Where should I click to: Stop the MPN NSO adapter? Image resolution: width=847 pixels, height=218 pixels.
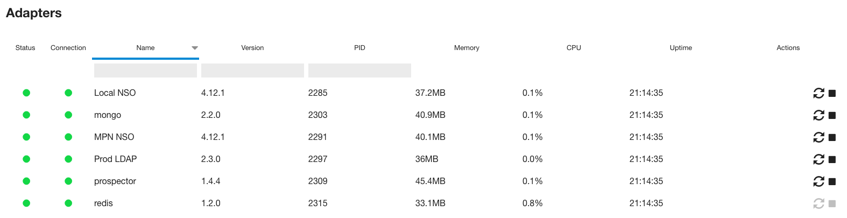pyautogui.click(x=832, y=137)
